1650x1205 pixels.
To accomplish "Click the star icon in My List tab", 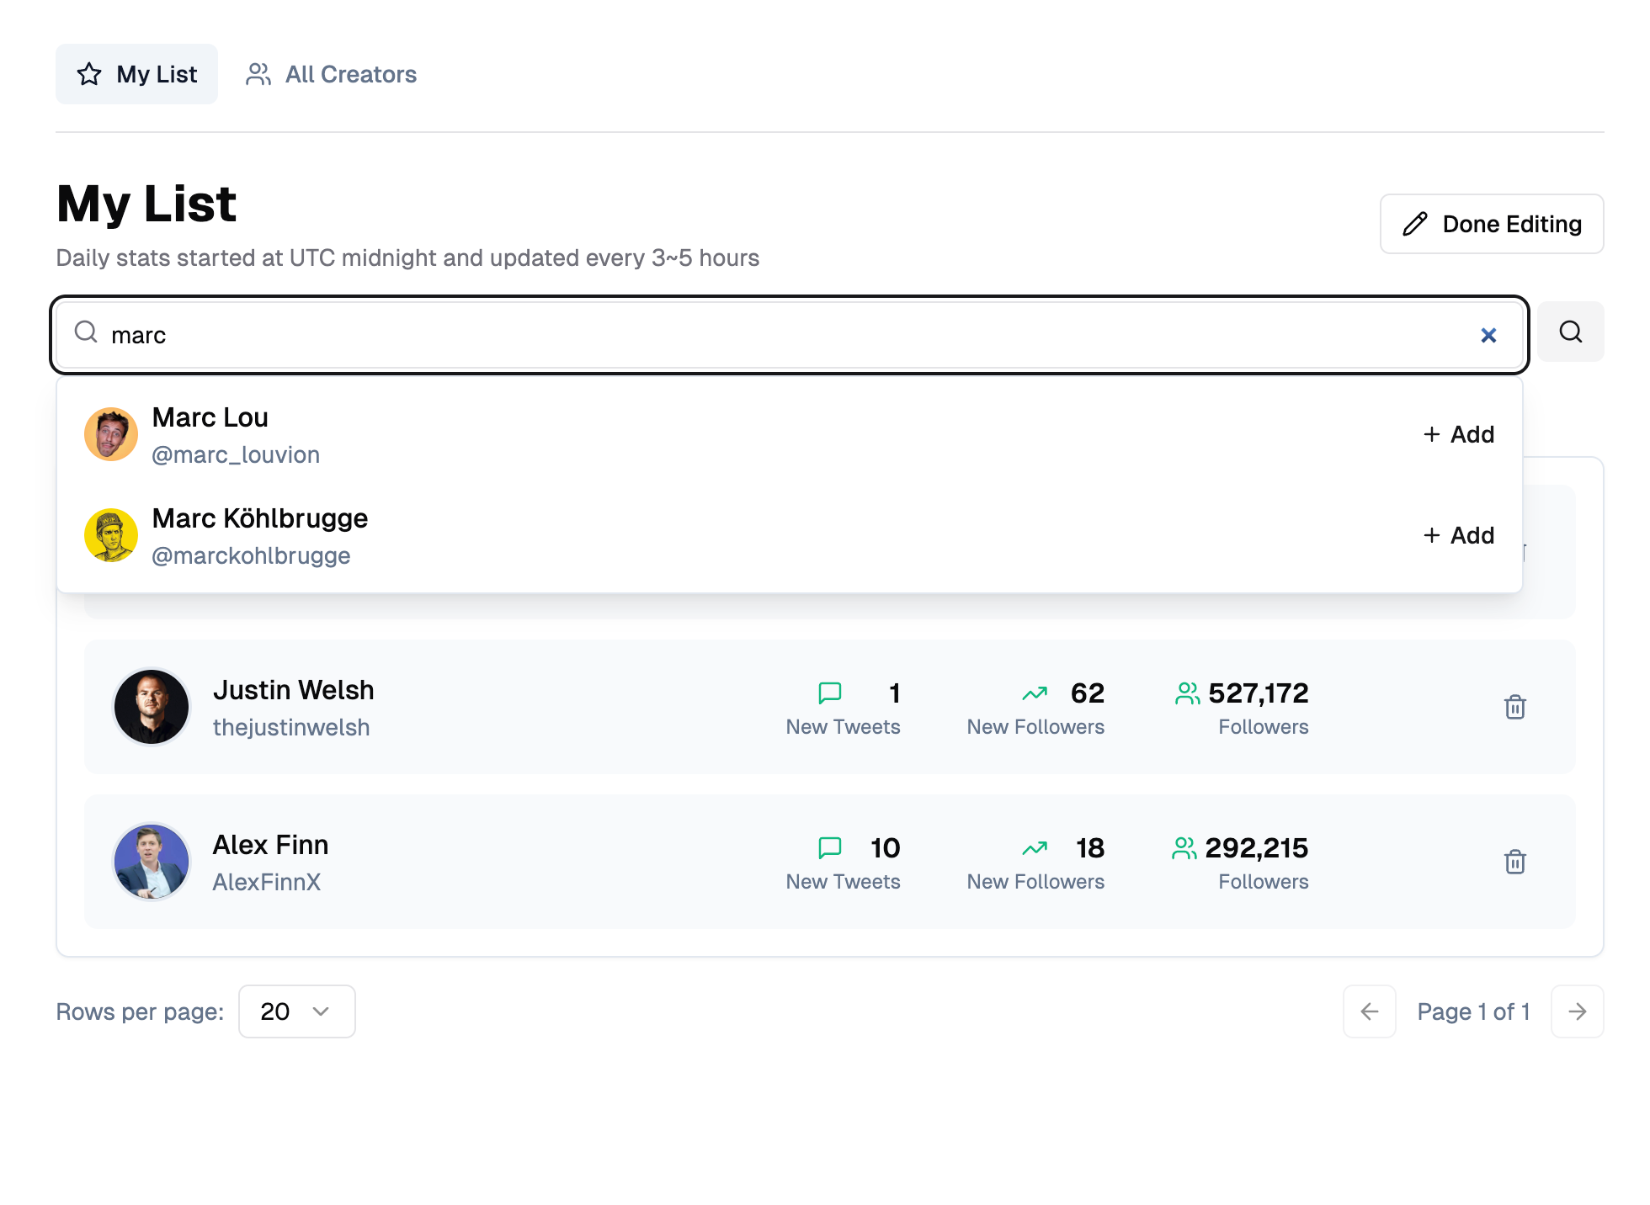I will pyautogui.click(x=89, y=74).
